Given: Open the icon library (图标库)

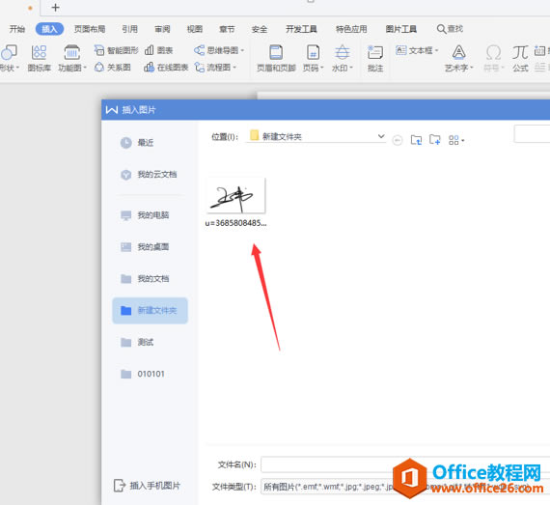Looking at the screenshot, I should coord(39,58).
